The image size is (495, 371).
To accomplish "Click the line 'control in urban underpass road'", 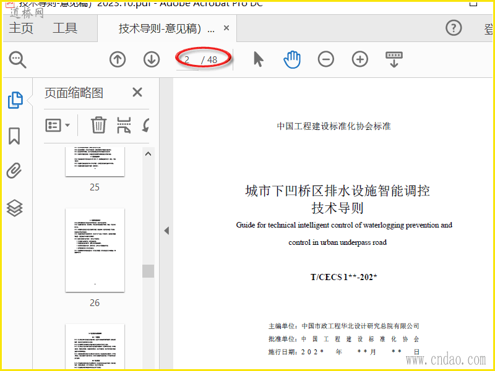I will 337,242.
